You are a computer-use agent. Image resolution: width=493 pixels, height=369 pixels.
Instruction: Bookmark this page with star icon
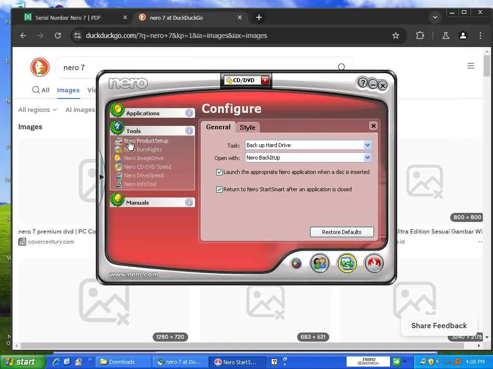coord(396,36)
